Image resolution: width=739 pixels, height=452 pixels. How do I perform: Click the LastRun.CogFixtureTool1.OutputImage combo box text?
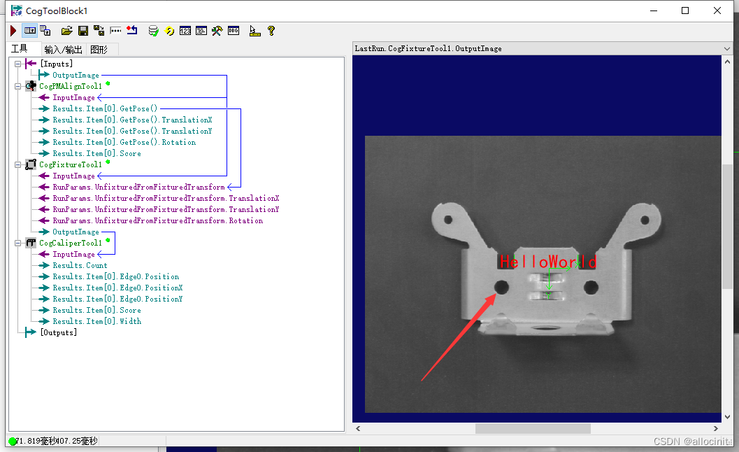point(428,48)
